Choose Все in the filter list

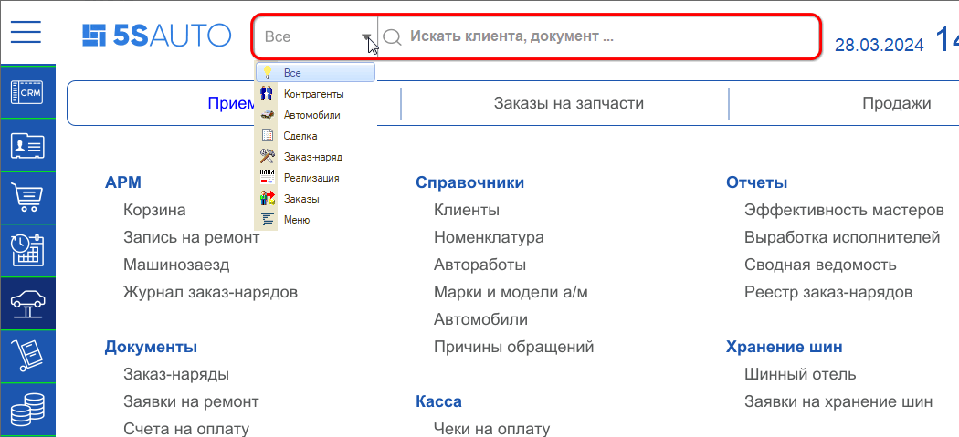click(x=316, y=73)
